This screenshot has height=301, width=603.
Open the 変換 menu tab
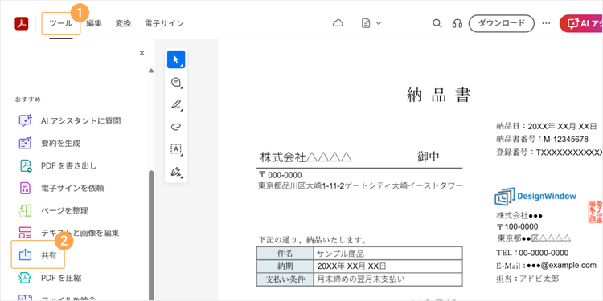coord(124,24)
